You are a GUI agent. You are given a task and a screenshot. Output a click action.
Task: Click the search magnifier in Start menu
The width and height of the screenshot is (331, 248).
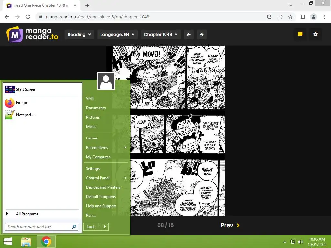[74, 227]
